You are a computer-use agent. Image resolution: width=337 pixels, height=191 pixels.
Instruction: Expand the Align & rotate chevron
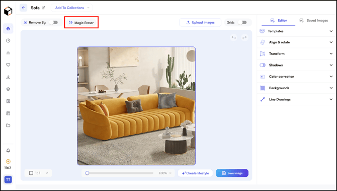pos(331,42)
